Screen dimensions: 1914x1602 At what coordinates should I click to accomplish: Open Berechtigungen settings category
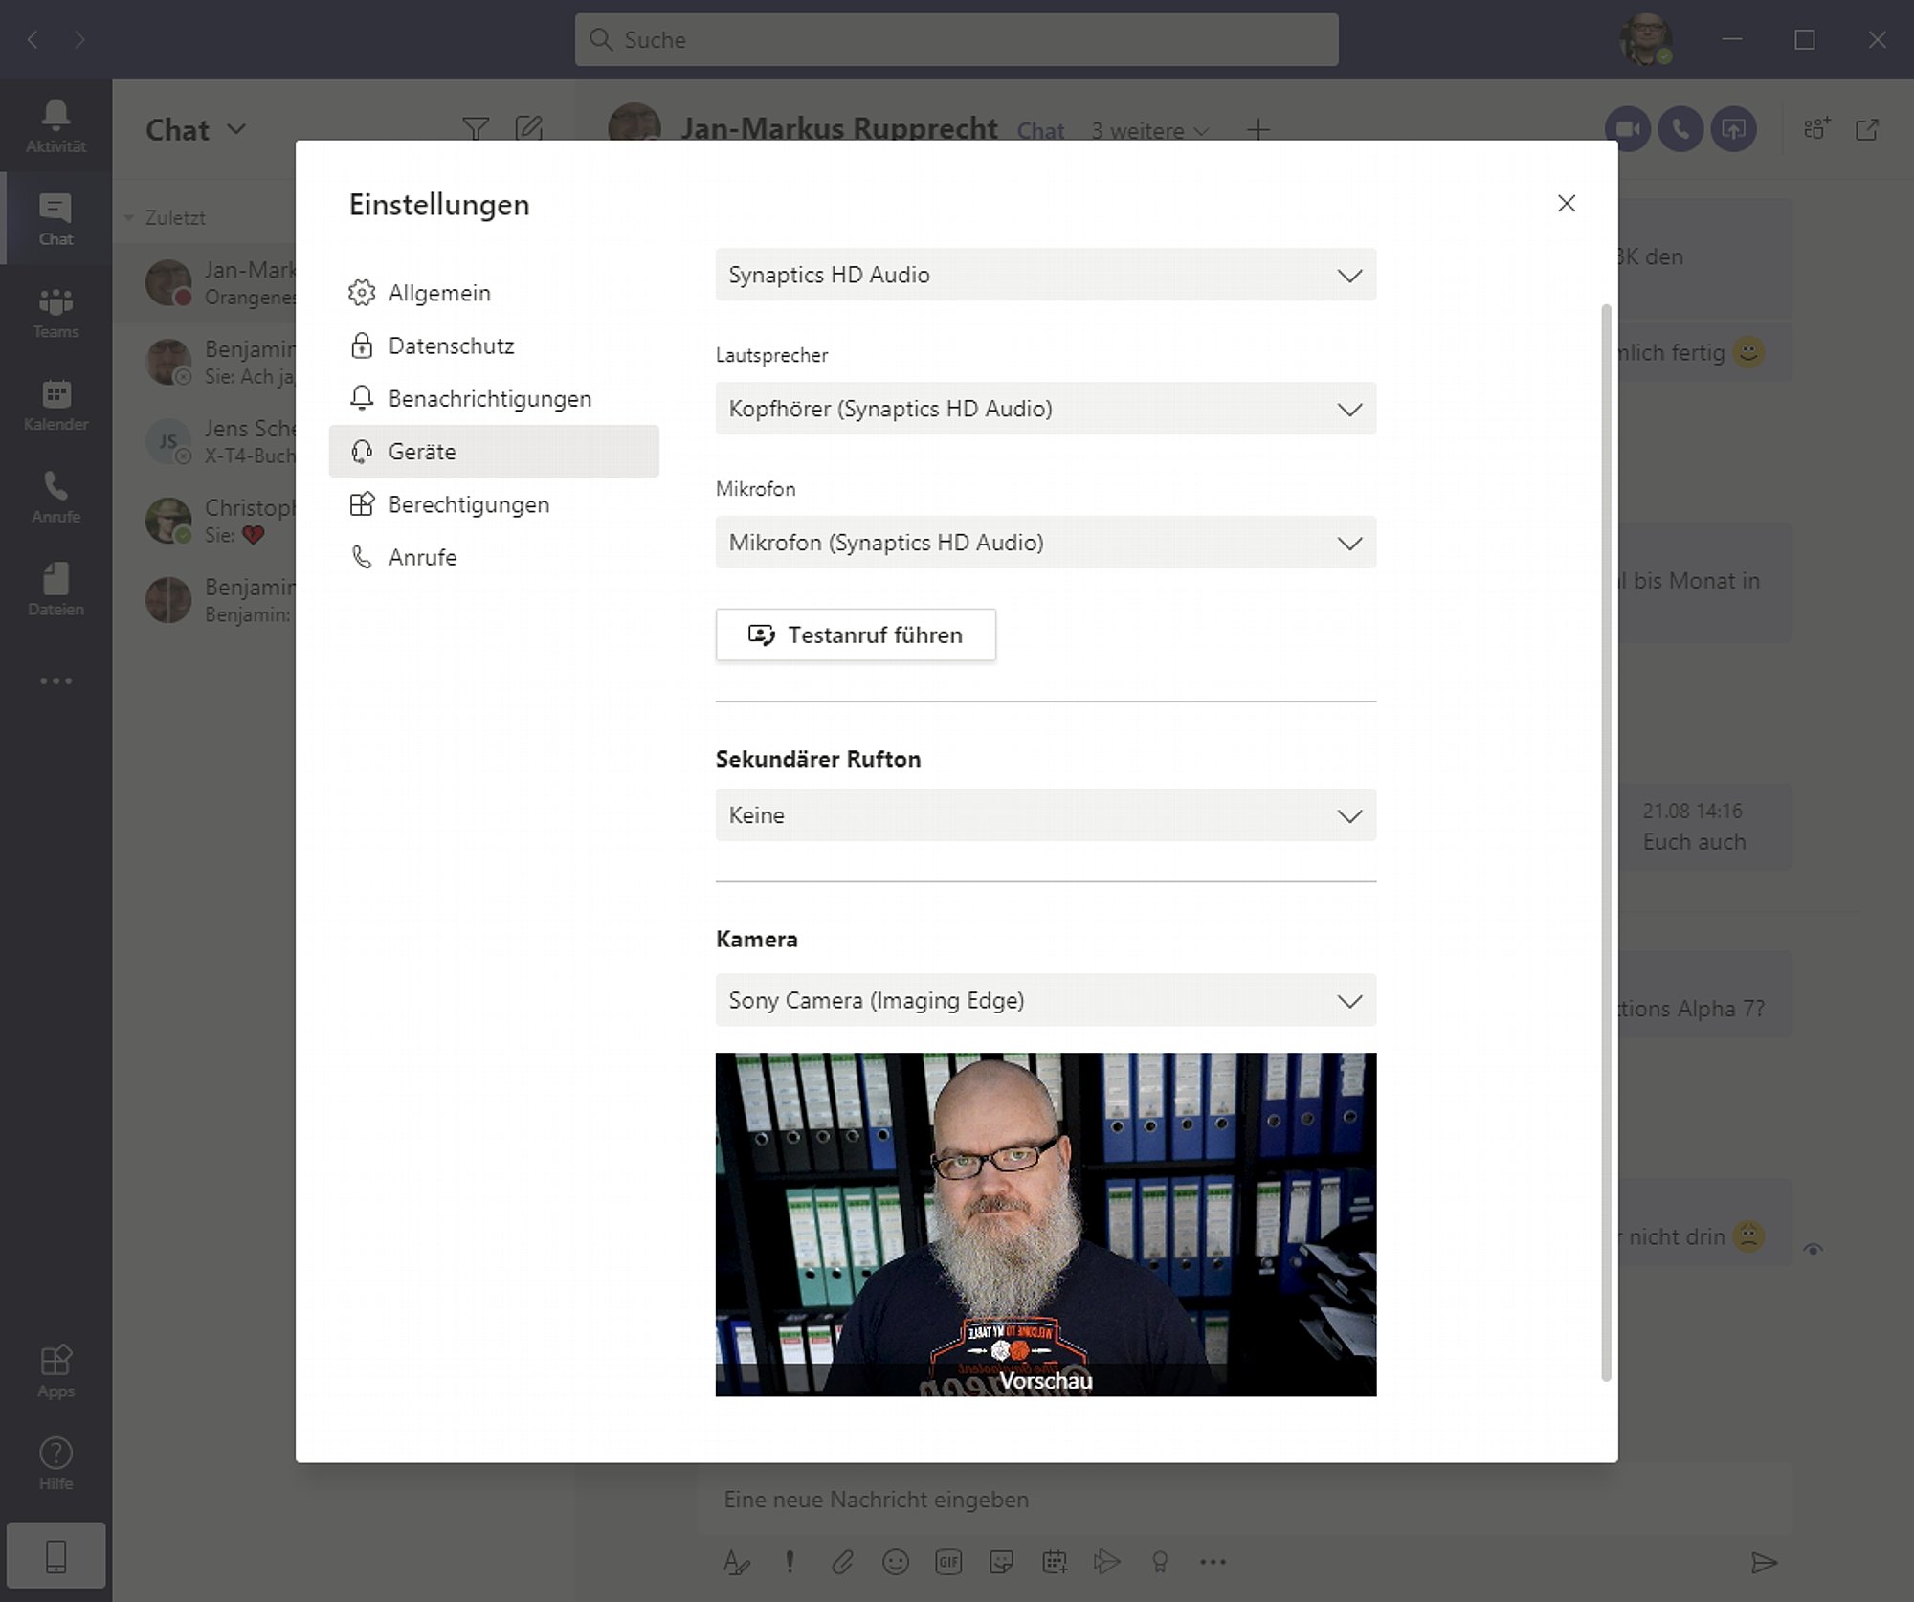pos(494,504)
